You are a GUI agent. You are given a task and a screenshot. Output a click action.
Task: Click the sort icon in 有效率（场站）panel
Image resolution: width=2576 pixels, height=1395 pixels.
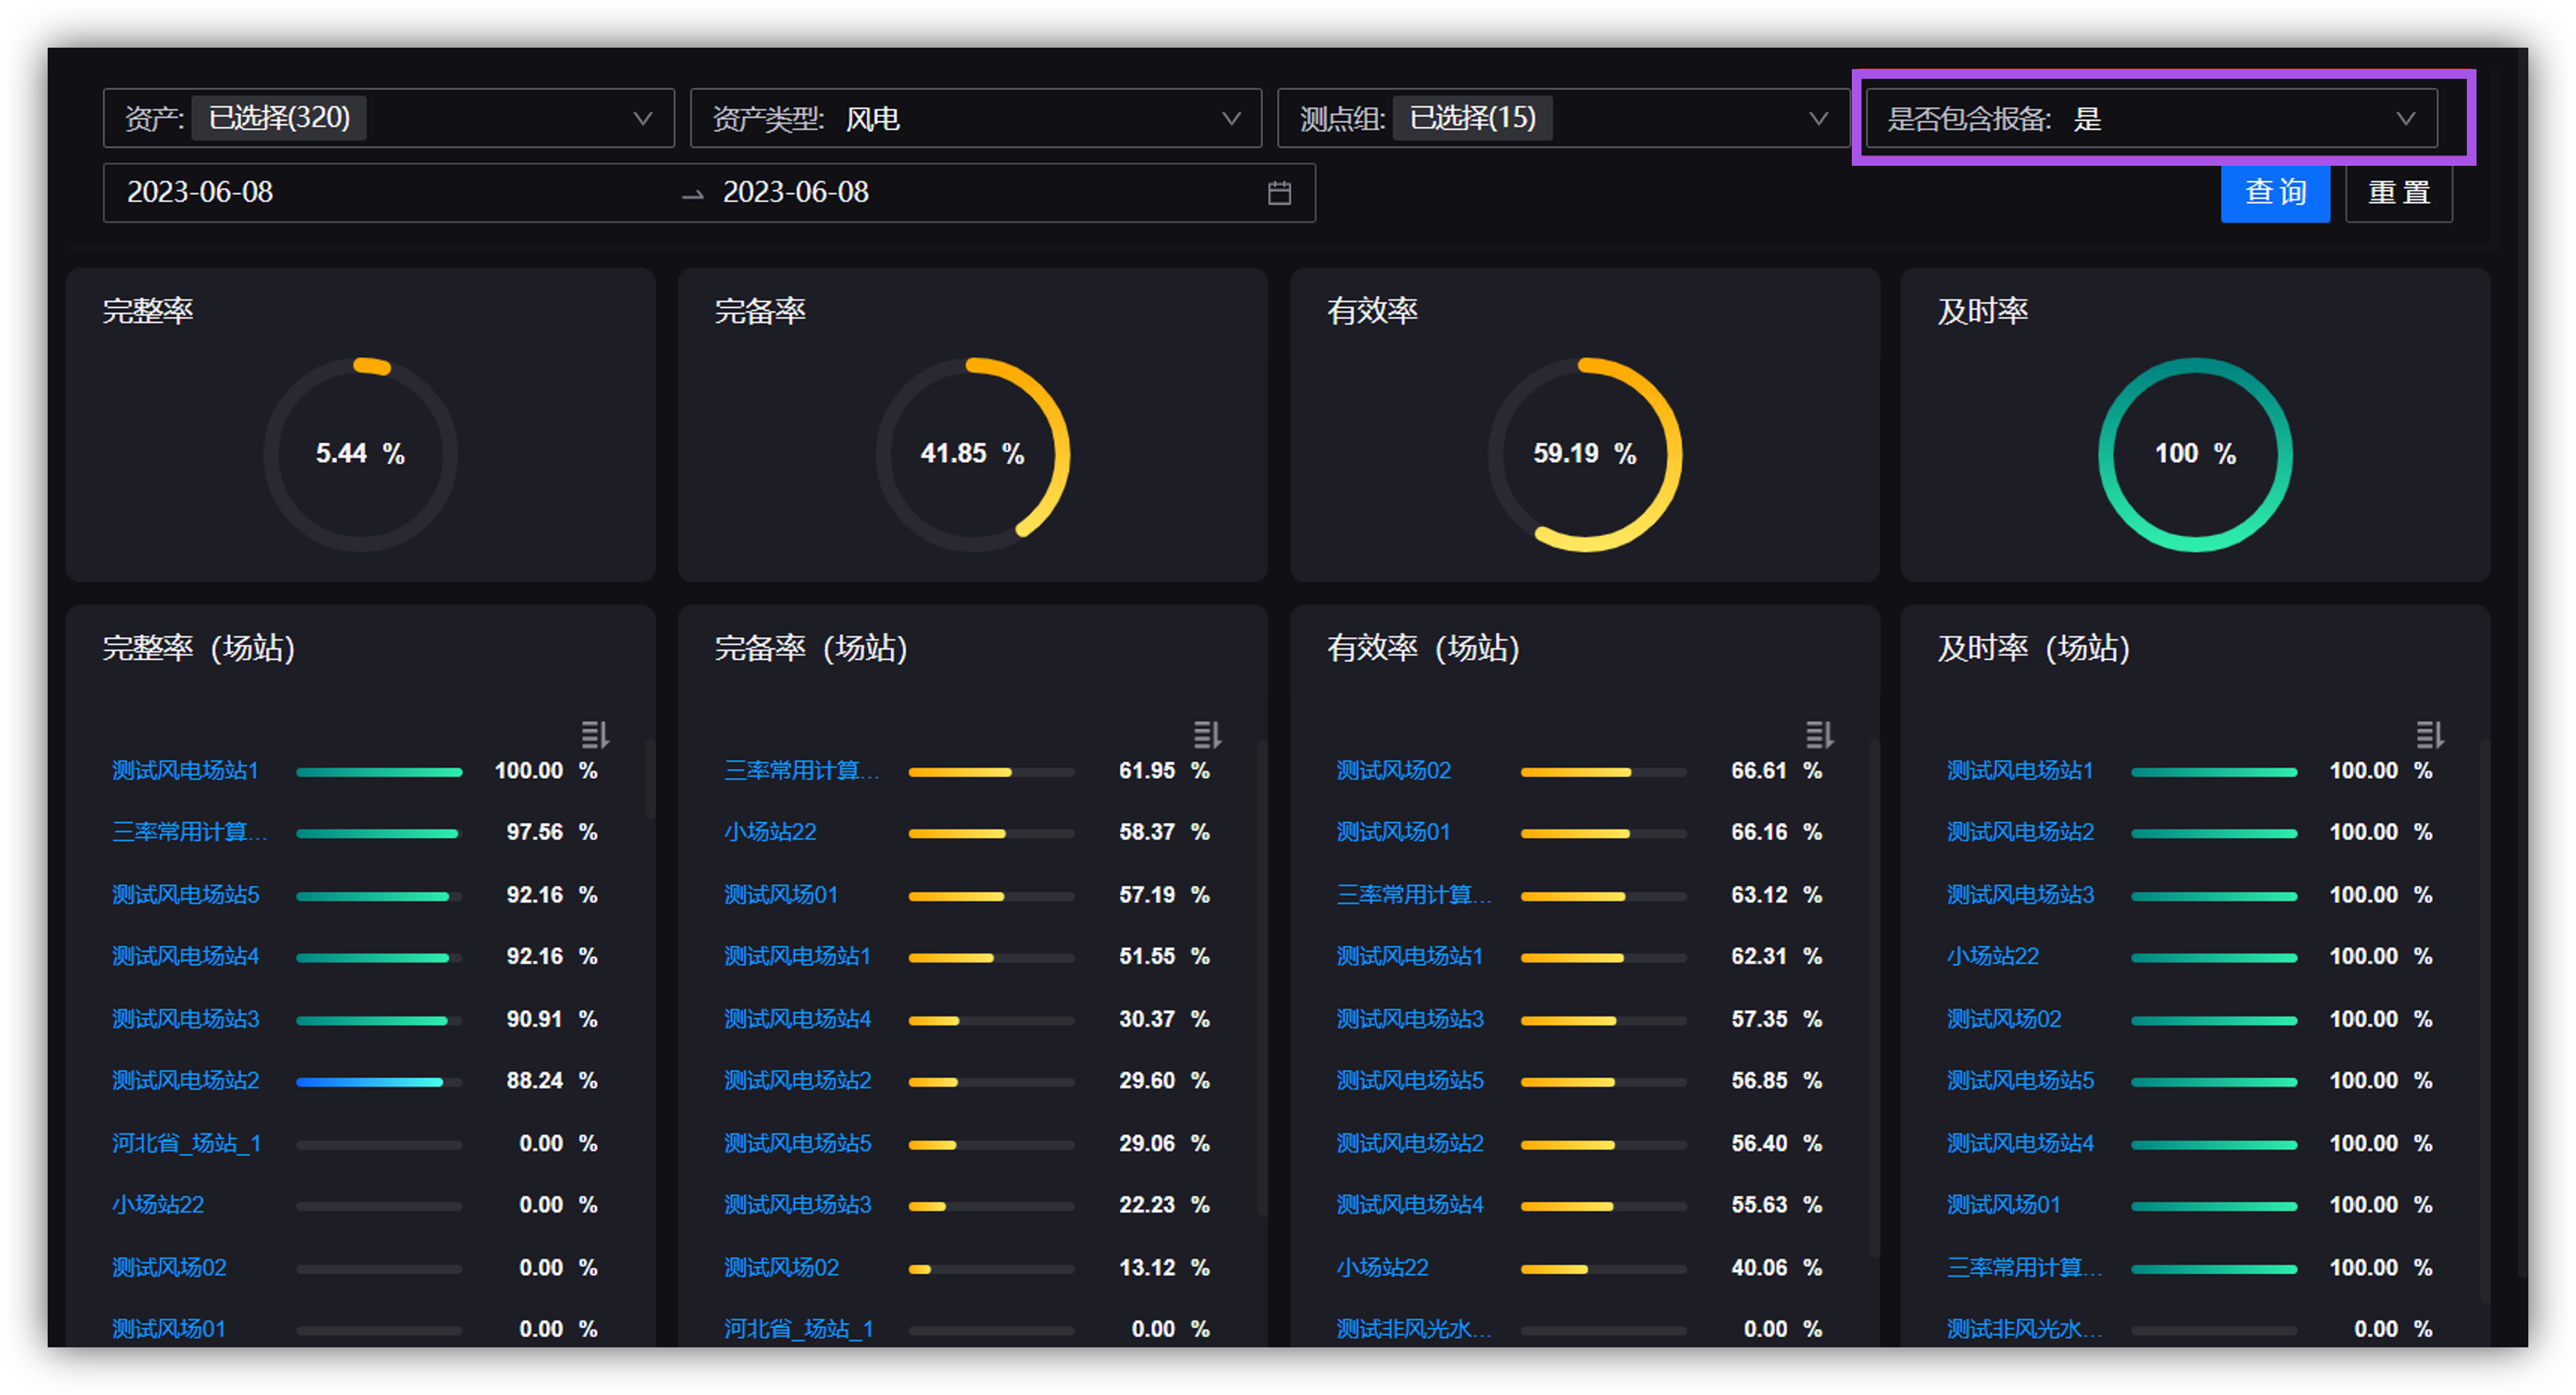[1819, 735]
